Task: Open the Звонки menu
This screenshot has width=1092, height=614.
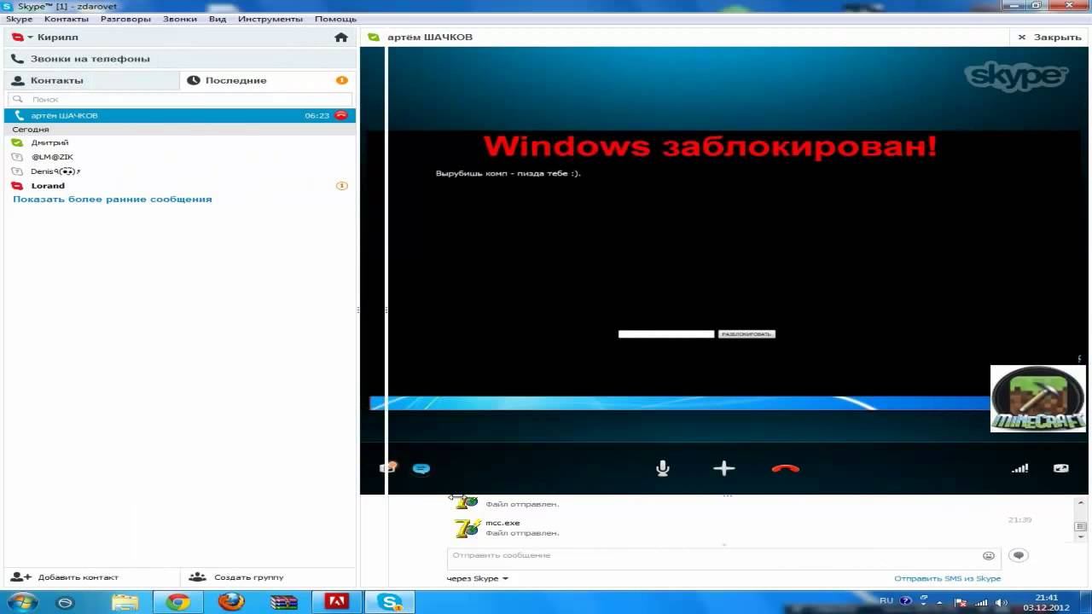Action: (180, 19)
